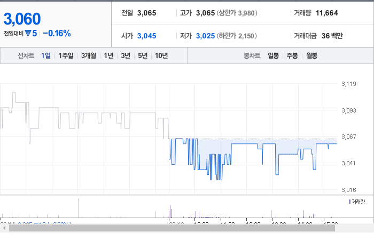Click the 하한가 2,150 text

tap(237, 36)
